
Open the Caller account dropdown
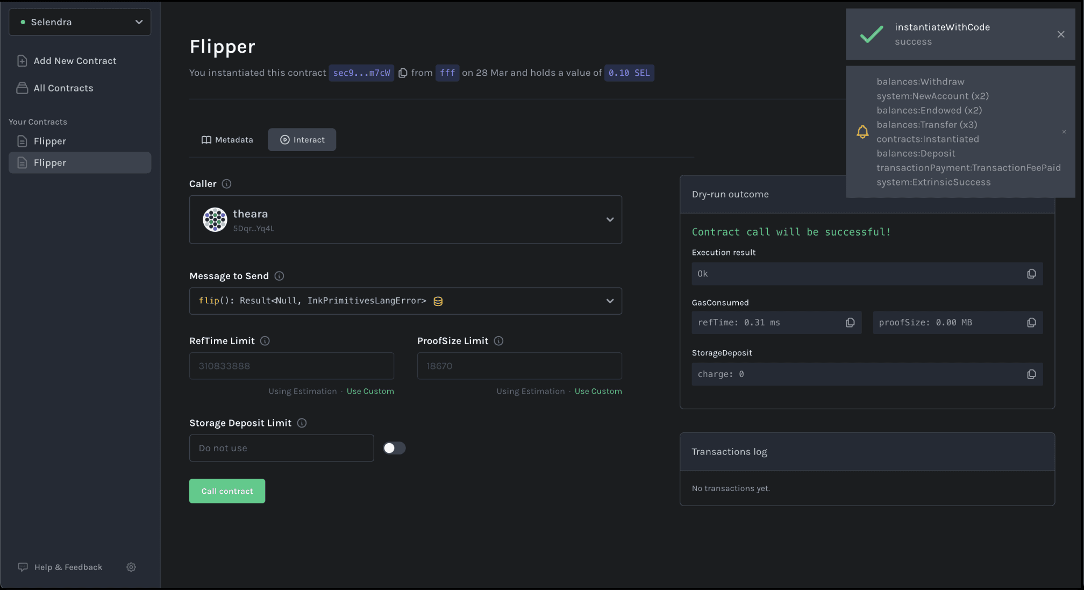(405, 219)
